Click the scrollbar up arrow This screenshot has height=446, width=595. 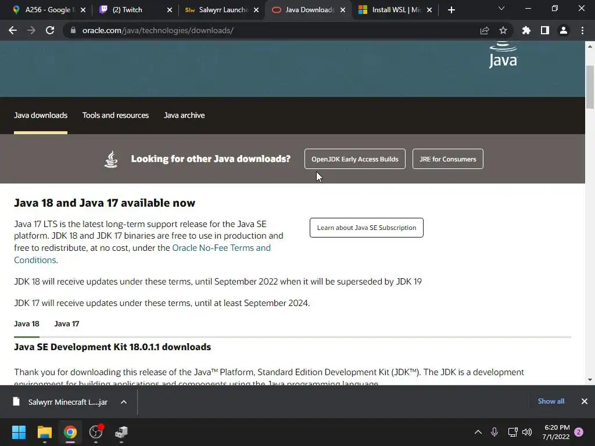(x=590, y=46)
